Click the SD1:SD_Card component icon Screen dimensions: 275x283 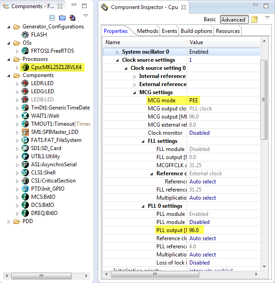(26, 148)
